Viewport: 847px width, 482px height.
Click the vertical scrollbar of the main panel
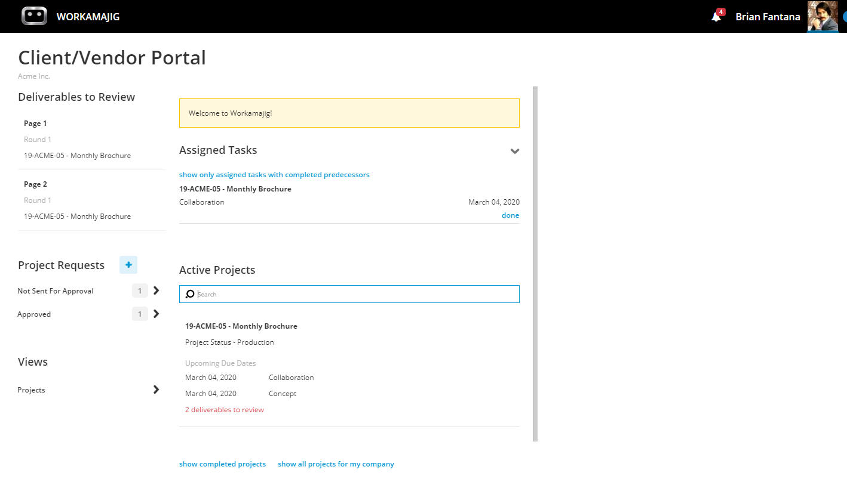[535, 264]
